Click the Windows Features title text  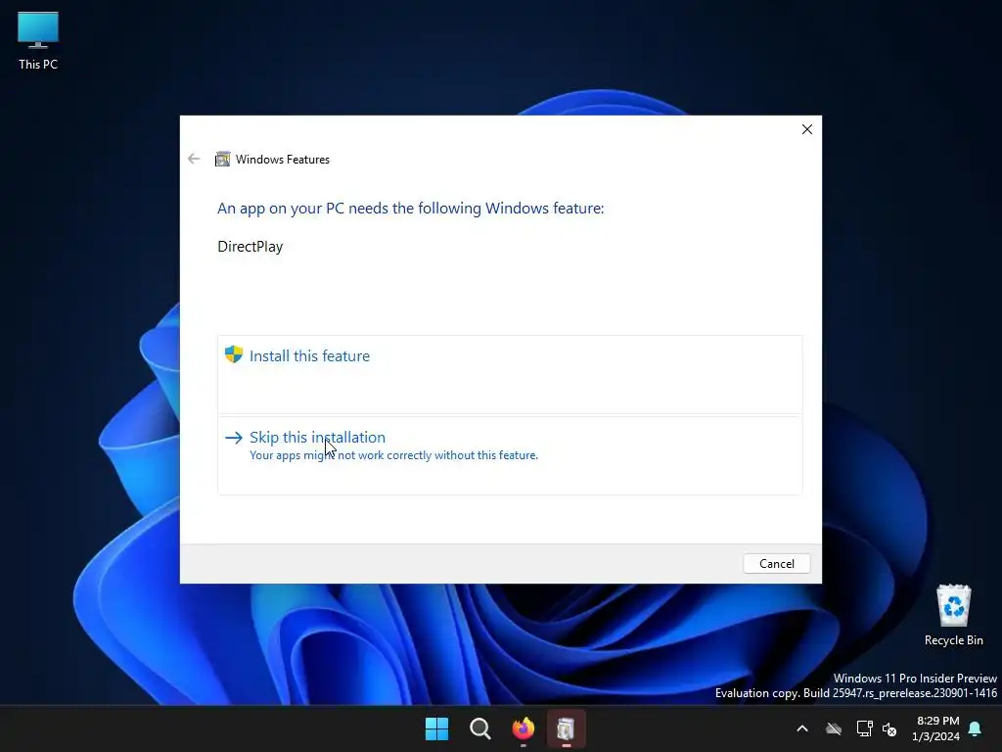tap(283, 160)
